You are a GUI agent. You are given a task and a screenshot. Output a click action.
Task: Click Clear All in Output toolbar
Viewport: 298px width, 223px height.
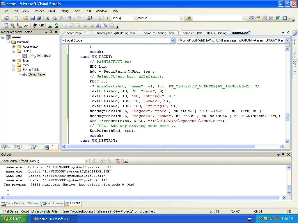point(117,161)
